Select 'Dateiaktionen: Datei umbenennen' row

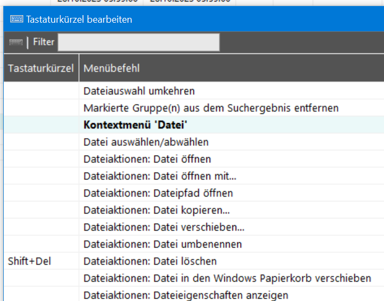click(x=162, y=244)
